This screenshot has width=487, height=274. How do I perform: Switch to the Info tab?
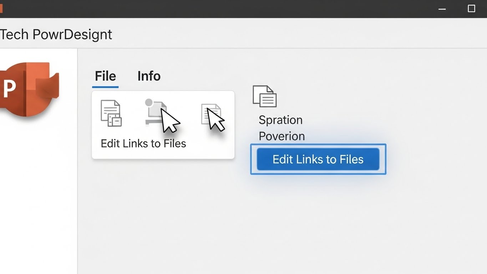tap(149, 76)
